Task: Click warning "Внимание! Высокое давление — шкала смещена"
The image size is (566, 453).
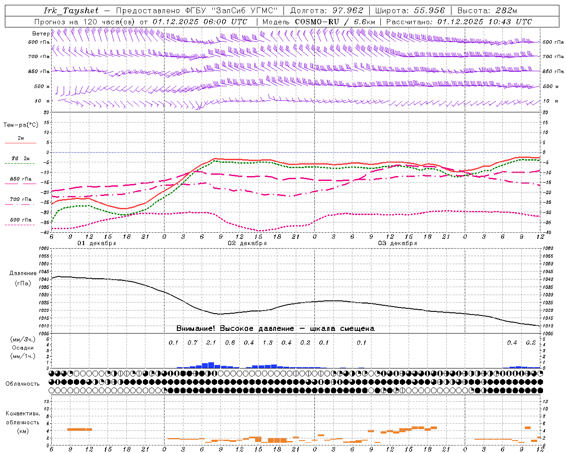Action: point(275,329)
